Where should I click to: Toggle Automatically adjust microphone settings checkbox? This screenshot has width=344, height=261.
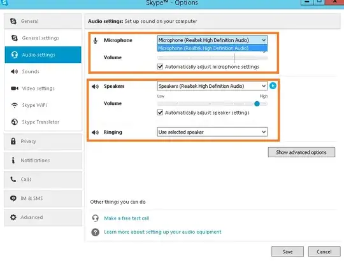pos(160,66)
